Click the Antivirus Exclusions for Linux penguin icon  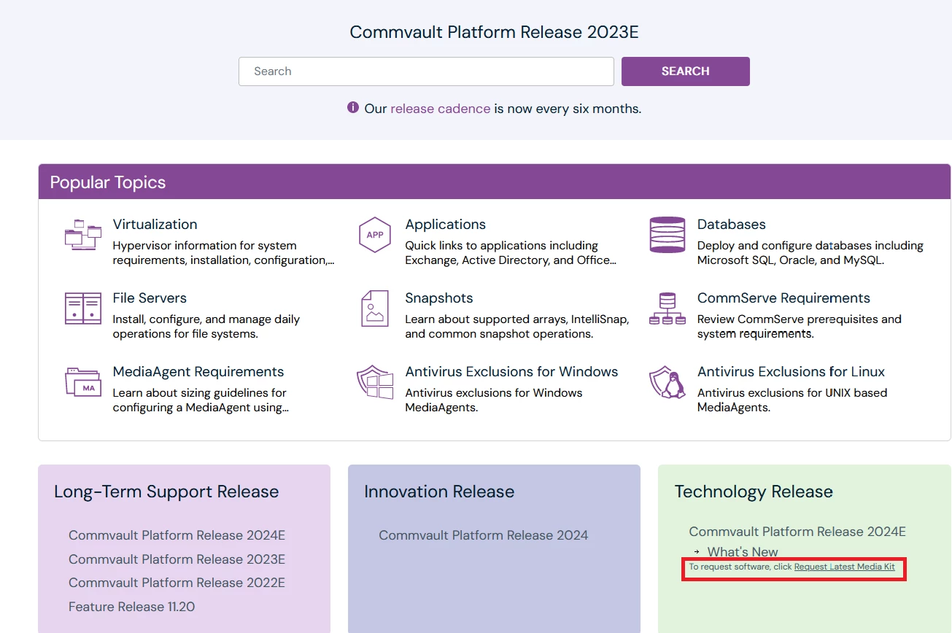[667, 382]
